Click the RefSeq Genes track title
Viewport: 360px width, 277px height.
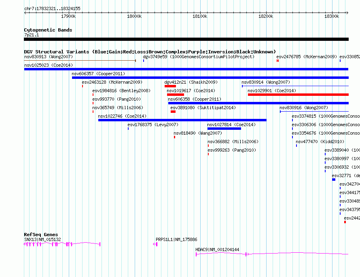41,235
